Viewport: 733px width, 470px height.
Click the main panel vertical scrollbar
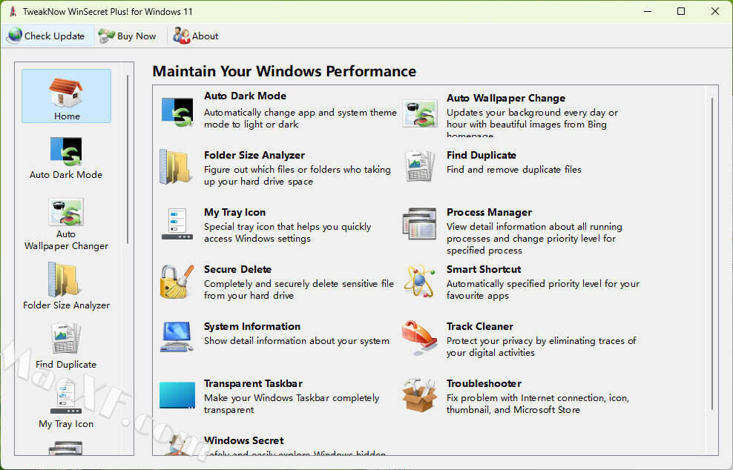[711, 252]
